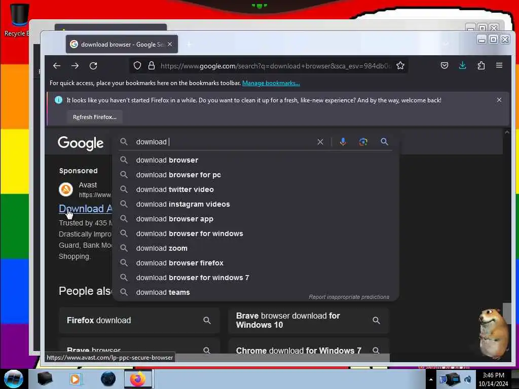The width and height of the screenshot is (519, 389).
Task: Click the Refresh Firefox… button
Action: coord(95,117)
